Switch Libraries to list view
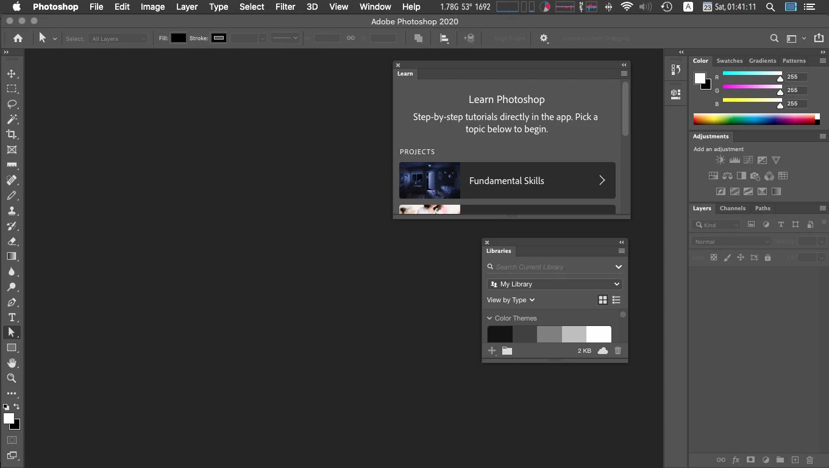Image resolution: width=829 pixels, height=468 pixels. (x=616, y=300)
